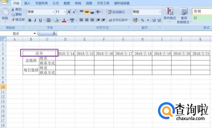
Task: Toggle italic formatting
Action: [35, 20]
